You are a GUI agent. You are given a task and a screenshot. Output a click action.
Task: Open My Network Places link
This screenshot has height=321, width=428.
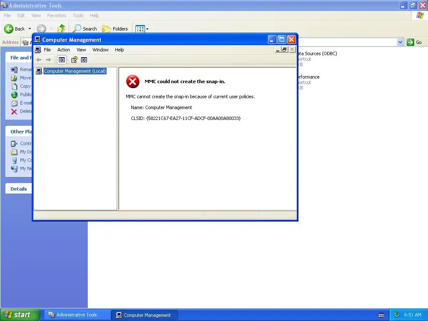point(21,168)
